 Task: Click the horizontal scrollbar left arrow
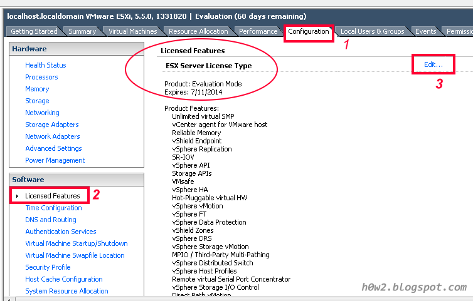[x=9, y=299]
